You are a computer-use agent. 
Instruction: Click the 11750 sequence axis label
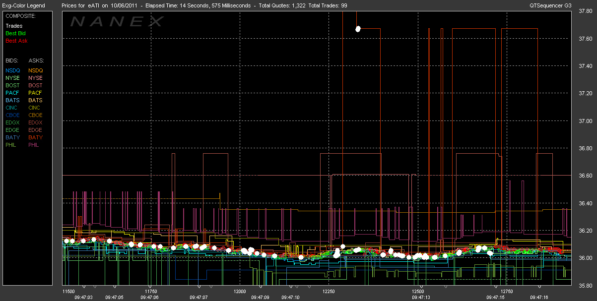coord(151,292)
